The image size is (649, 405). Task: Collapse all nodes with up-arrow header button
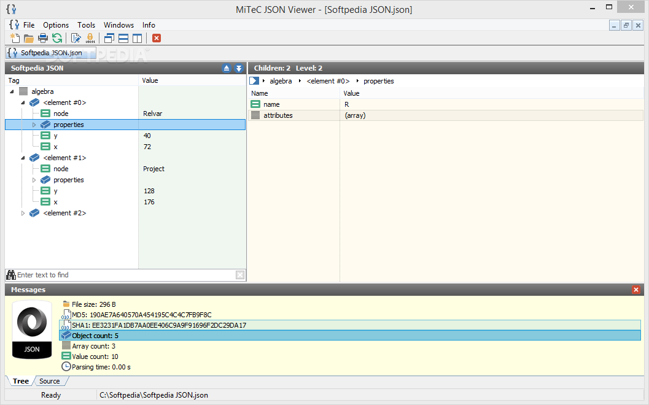[227, 68]
